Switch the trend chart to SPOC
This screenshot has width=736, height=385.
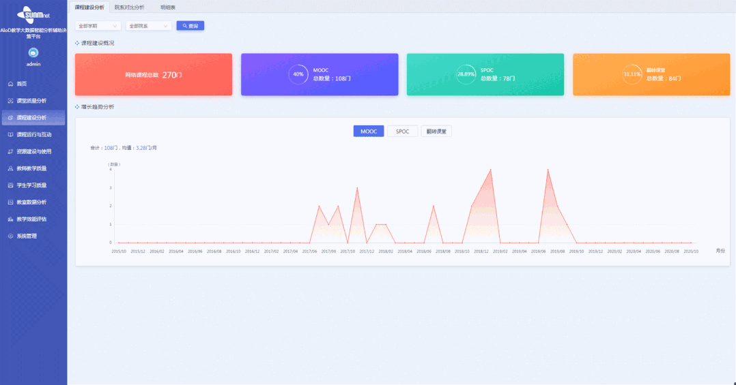[x=403, y=132]
